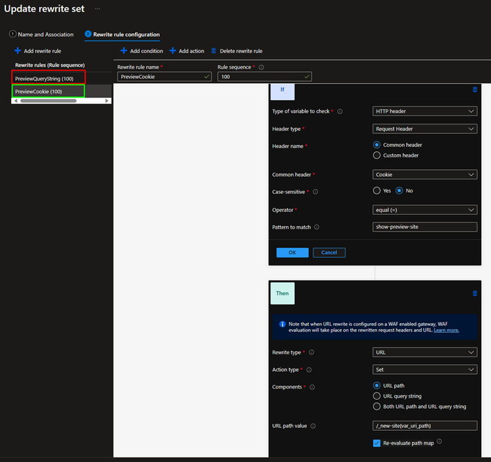Click the Rule sequence info icon
This screenshot has width=491, height=462.
tap(261, 67)
